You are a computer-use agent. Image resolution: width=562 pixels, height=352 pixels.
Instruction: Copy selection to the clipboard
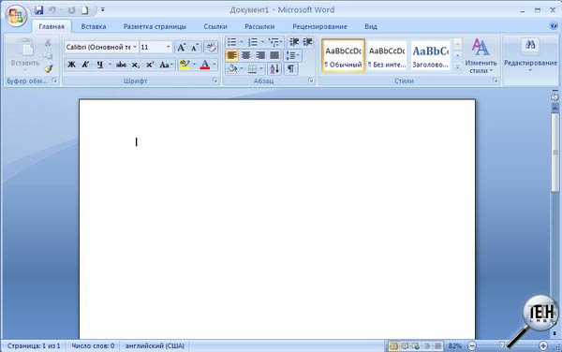pyautogui.click(x=48, y=55)
